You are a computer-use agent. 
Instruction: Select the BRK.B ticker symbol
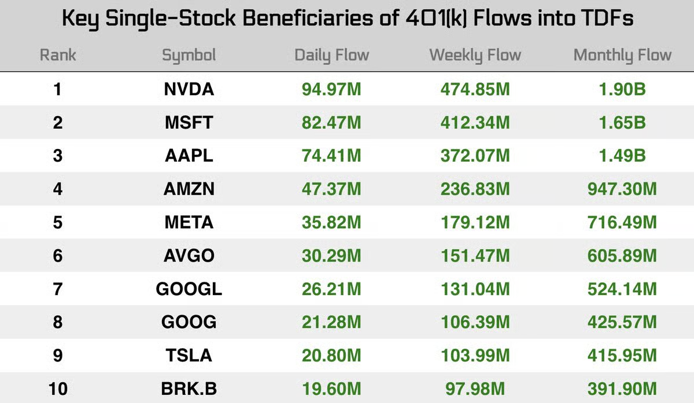tap(189, 389)
